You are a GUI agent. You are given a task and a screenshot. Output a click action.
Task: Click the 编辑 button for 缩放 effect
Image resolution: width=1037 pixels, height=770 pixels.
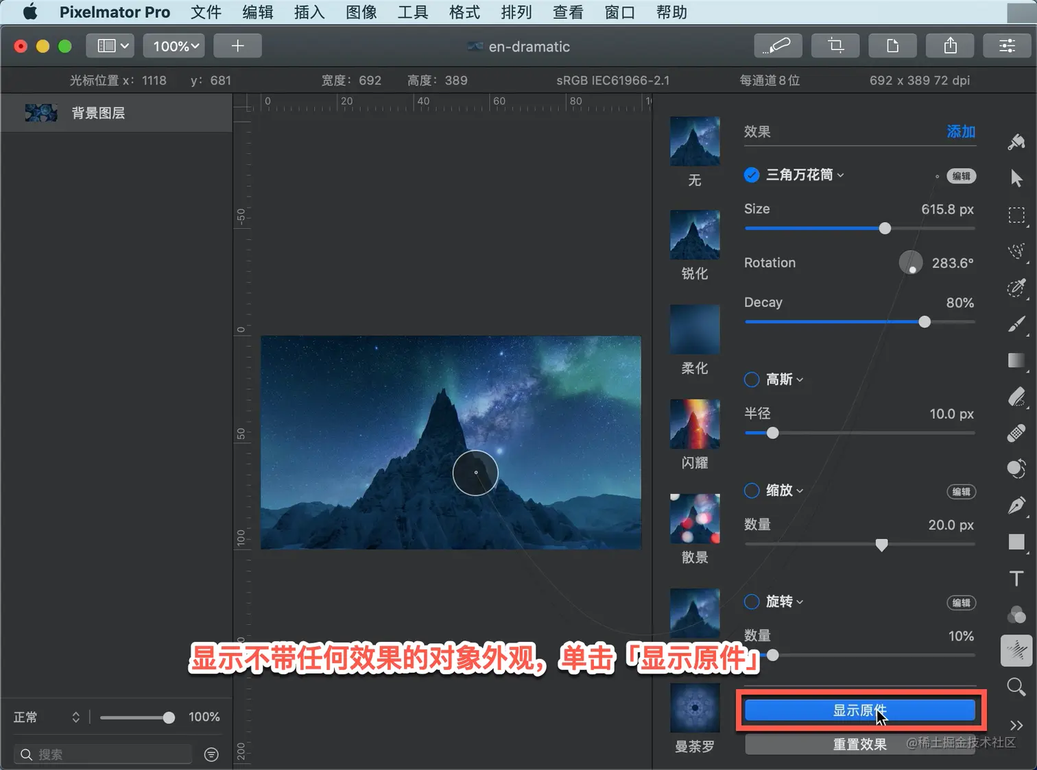coord(961,492)
